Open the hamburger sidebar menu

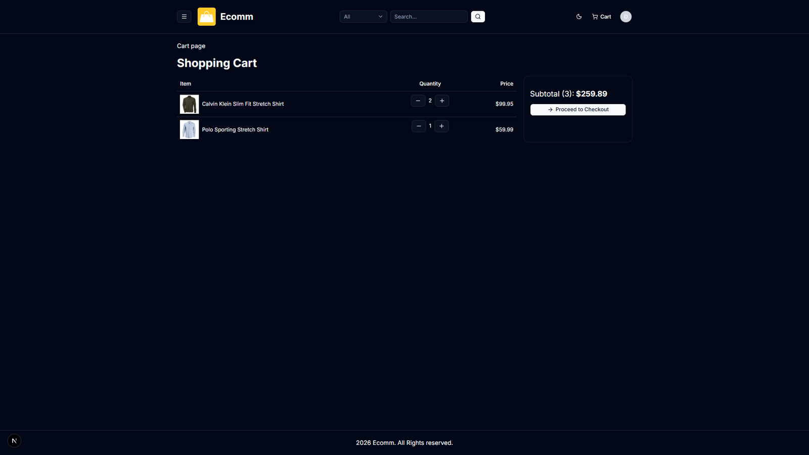(184, 17)
